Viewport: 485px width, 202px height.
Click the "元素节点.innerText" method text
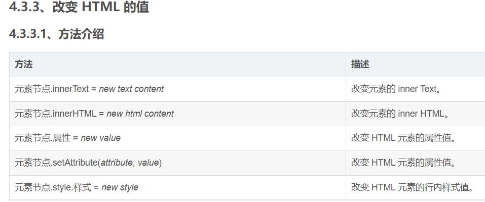pyautogui.click(x=51, y=89)
